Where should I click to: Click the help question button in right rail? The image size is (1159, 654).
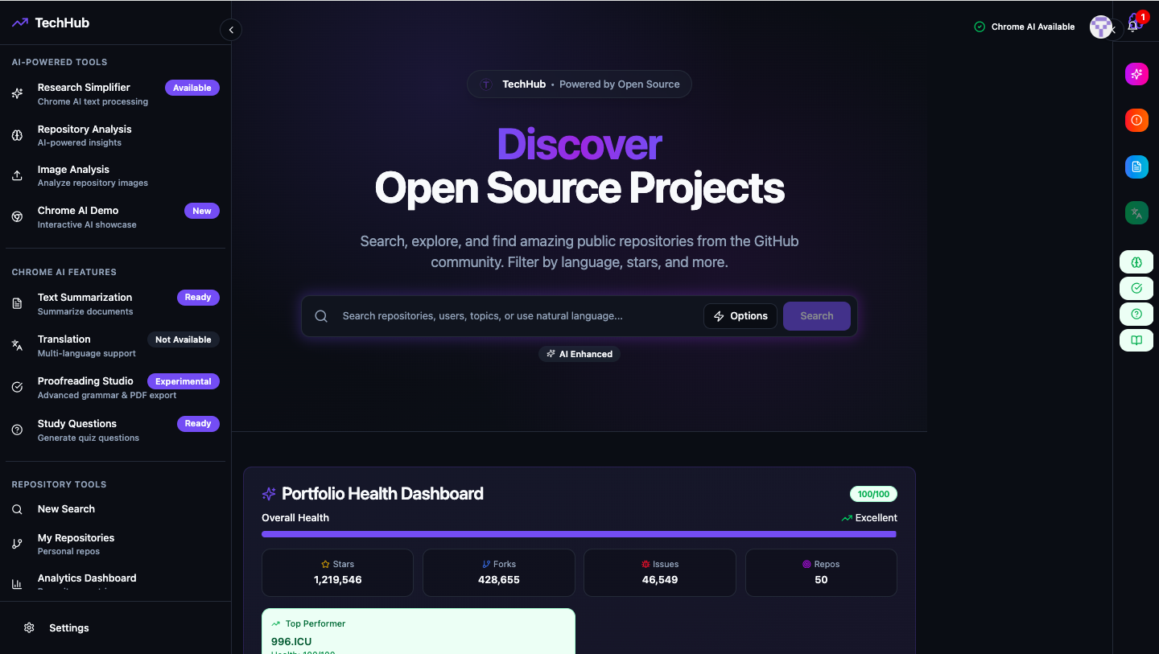pos(1136,314)
